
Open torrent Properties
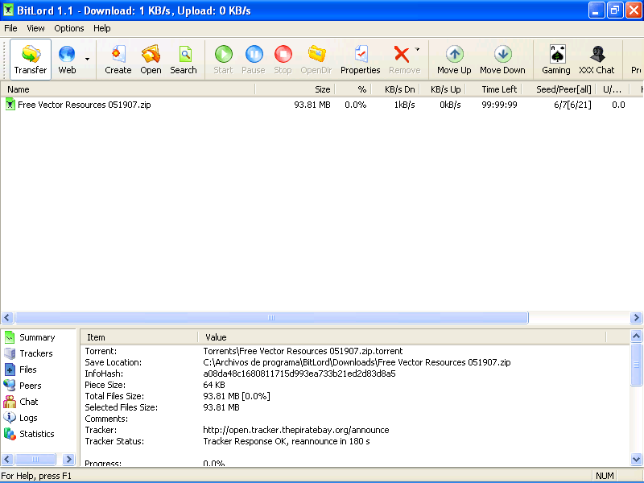click(360, 60)
